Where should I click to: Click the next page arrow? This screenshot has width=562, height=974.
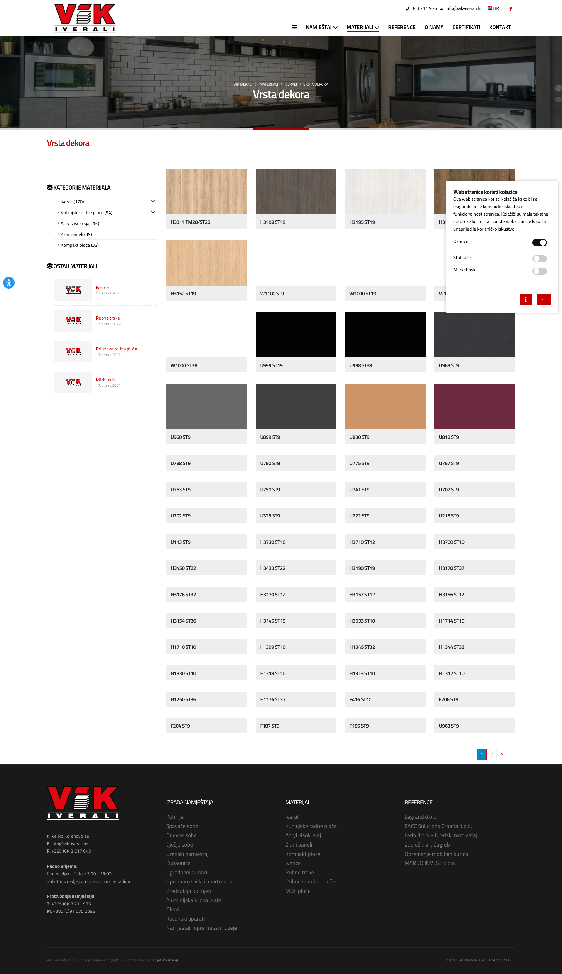pyautogui.click(x=501, y=754)
